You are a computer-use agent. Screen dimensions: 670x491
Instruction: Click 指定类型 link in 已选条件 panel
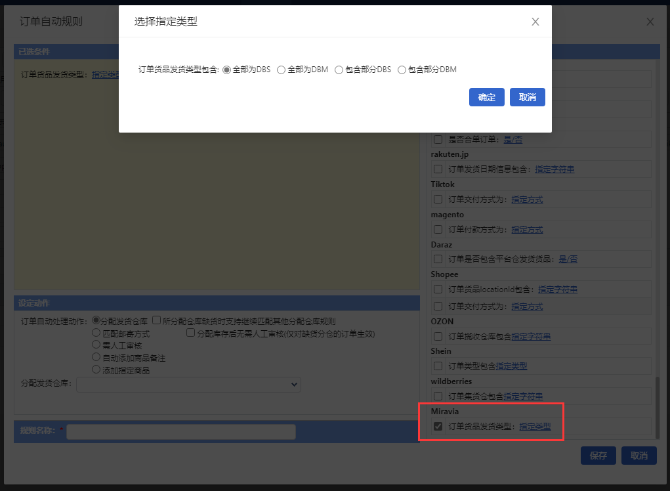click(x=105, y=75)
